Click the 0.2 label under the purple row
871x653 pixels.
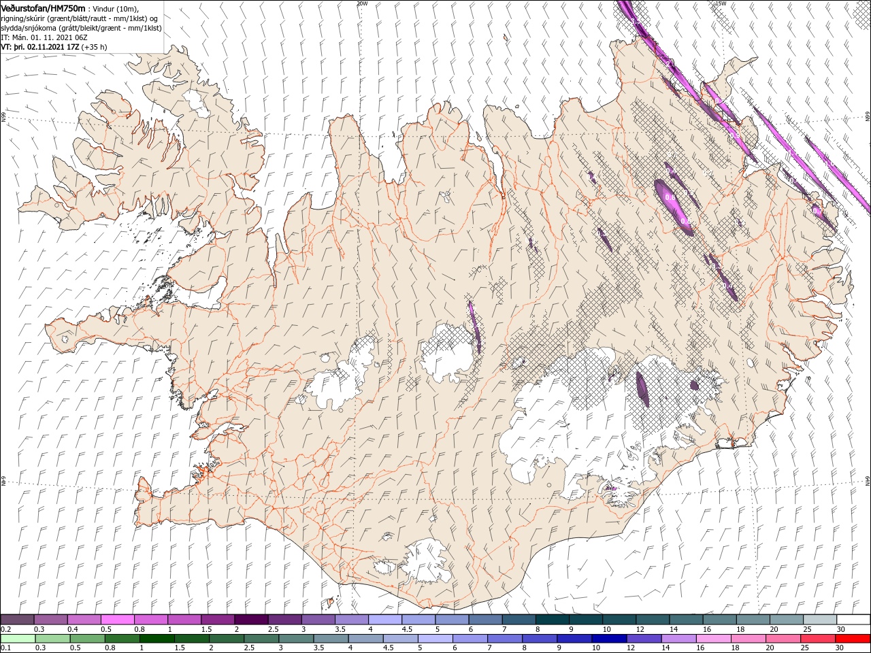(x=5, y=629)
